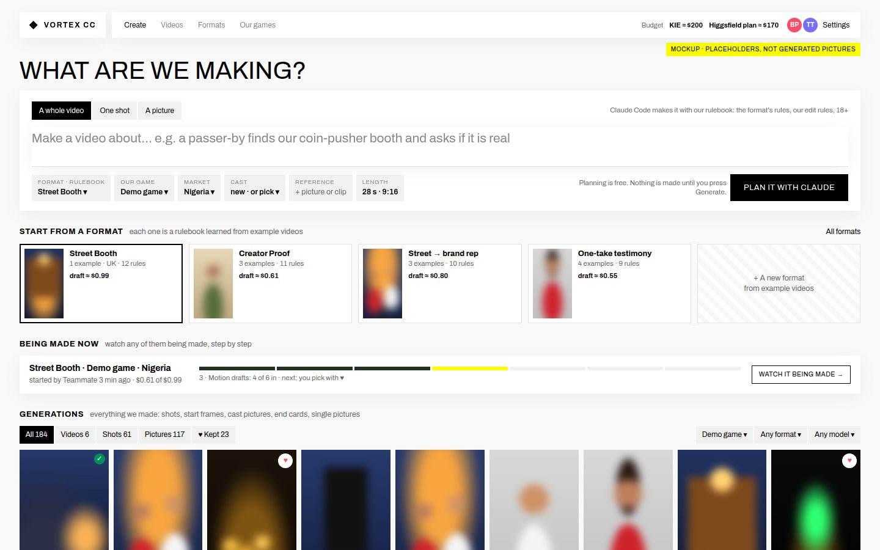Select the One-take testimony format card

coord(609,284)
